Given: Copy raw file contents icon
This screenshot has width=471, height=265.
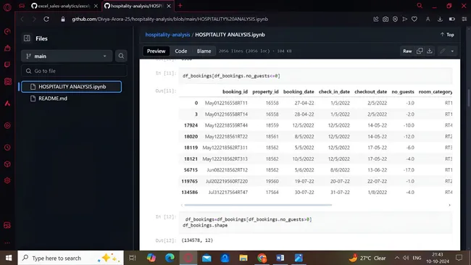Looking at the screenshot, I should coord(420,51).
